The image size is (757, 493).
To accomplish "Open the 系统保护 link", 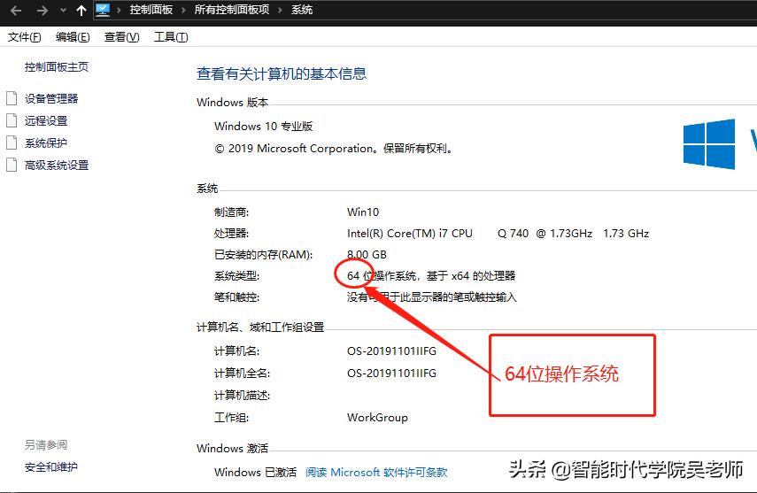I will pyautogui.click(x=46, y=143).
